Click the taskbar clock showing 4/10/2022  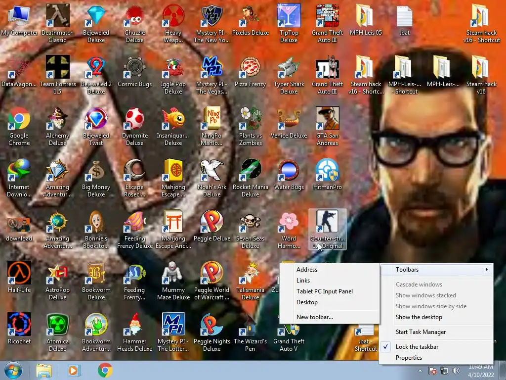pos(481,371)
